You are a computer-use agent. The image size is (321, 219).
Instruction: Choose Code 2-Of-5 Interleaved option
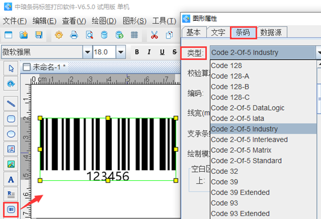point(263,140)
